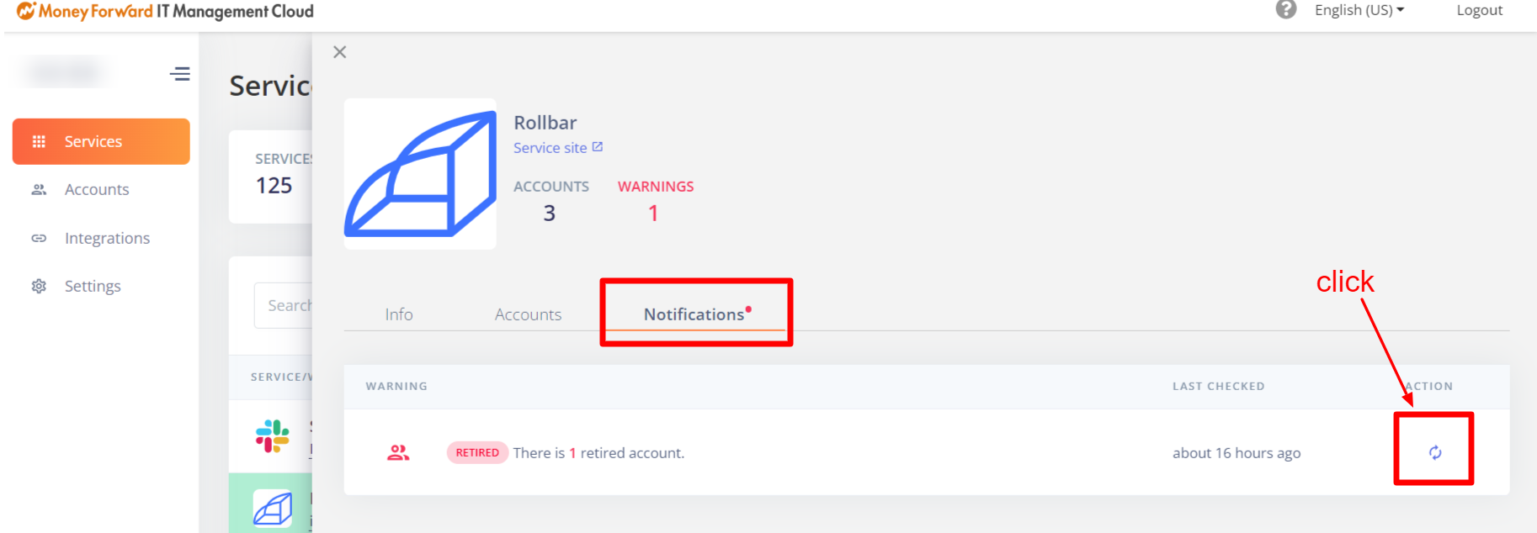This screenshot has height=533, width=1537.
Task: Close the Rollbar detail panel
Action: coord(339,52)
